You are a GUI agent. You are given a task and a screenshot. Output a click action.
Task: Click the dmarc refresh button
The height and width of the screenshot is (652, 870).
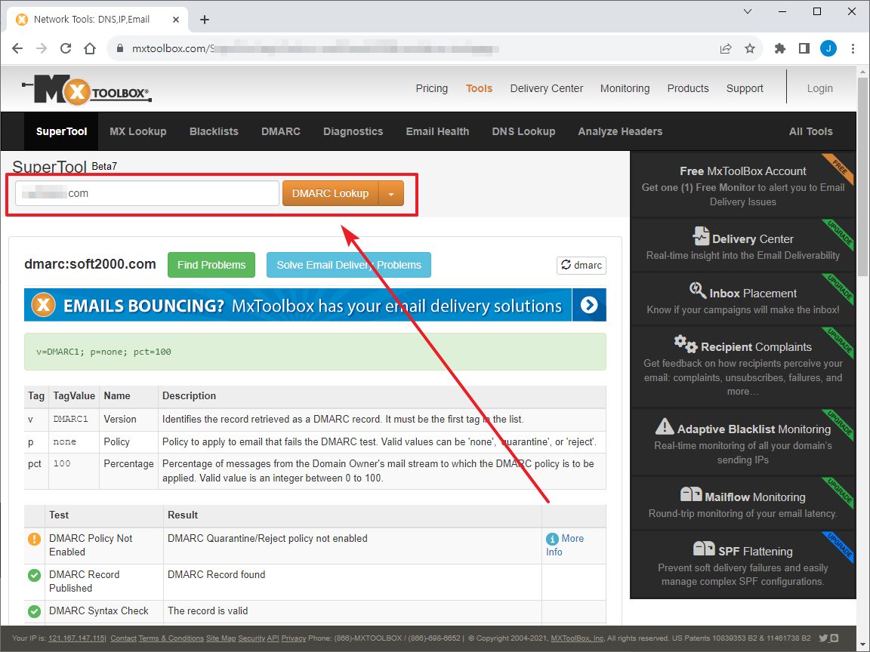coord(582,266)
